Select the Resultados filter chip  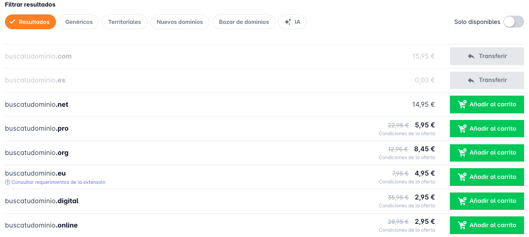tap(30, 22)
